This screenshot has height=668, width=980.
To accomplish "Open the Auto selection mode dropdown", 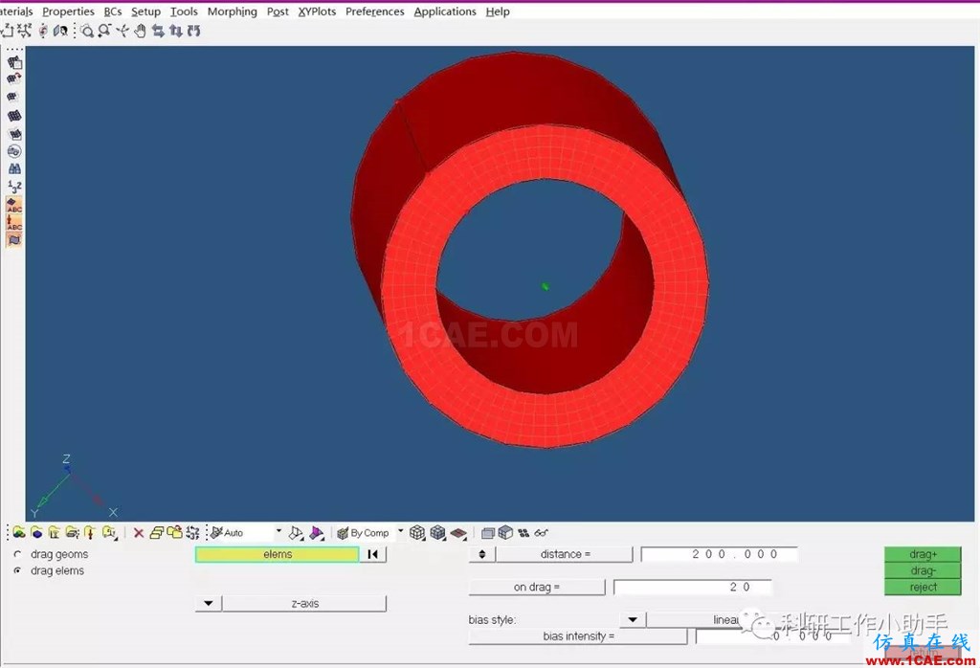I will 278,531.
